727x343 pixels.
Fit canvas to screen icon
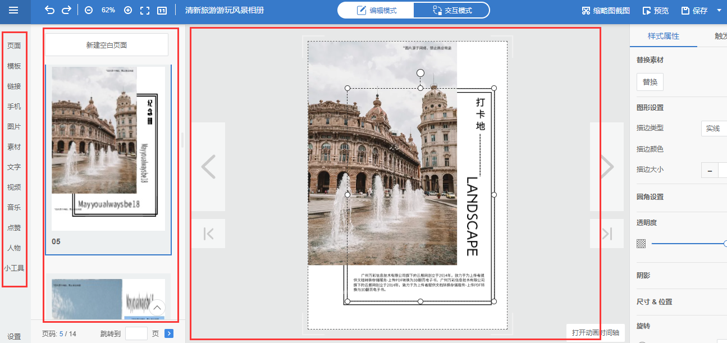(x=145, y=10)
